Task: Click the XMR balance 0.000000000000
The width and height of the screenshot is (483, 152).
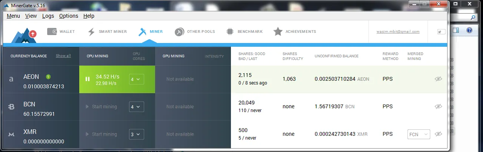Action: [x=44, y=141]
